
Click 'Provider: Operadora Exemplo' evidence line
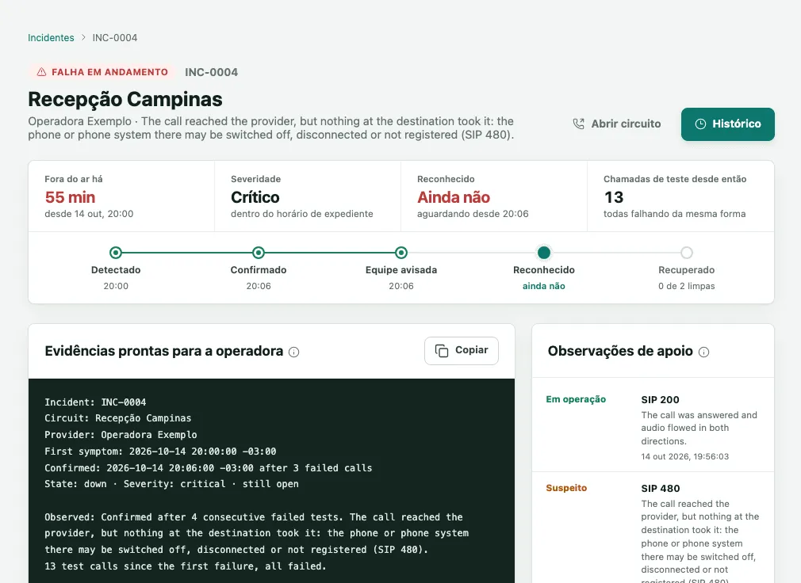(x=121, y=435)
